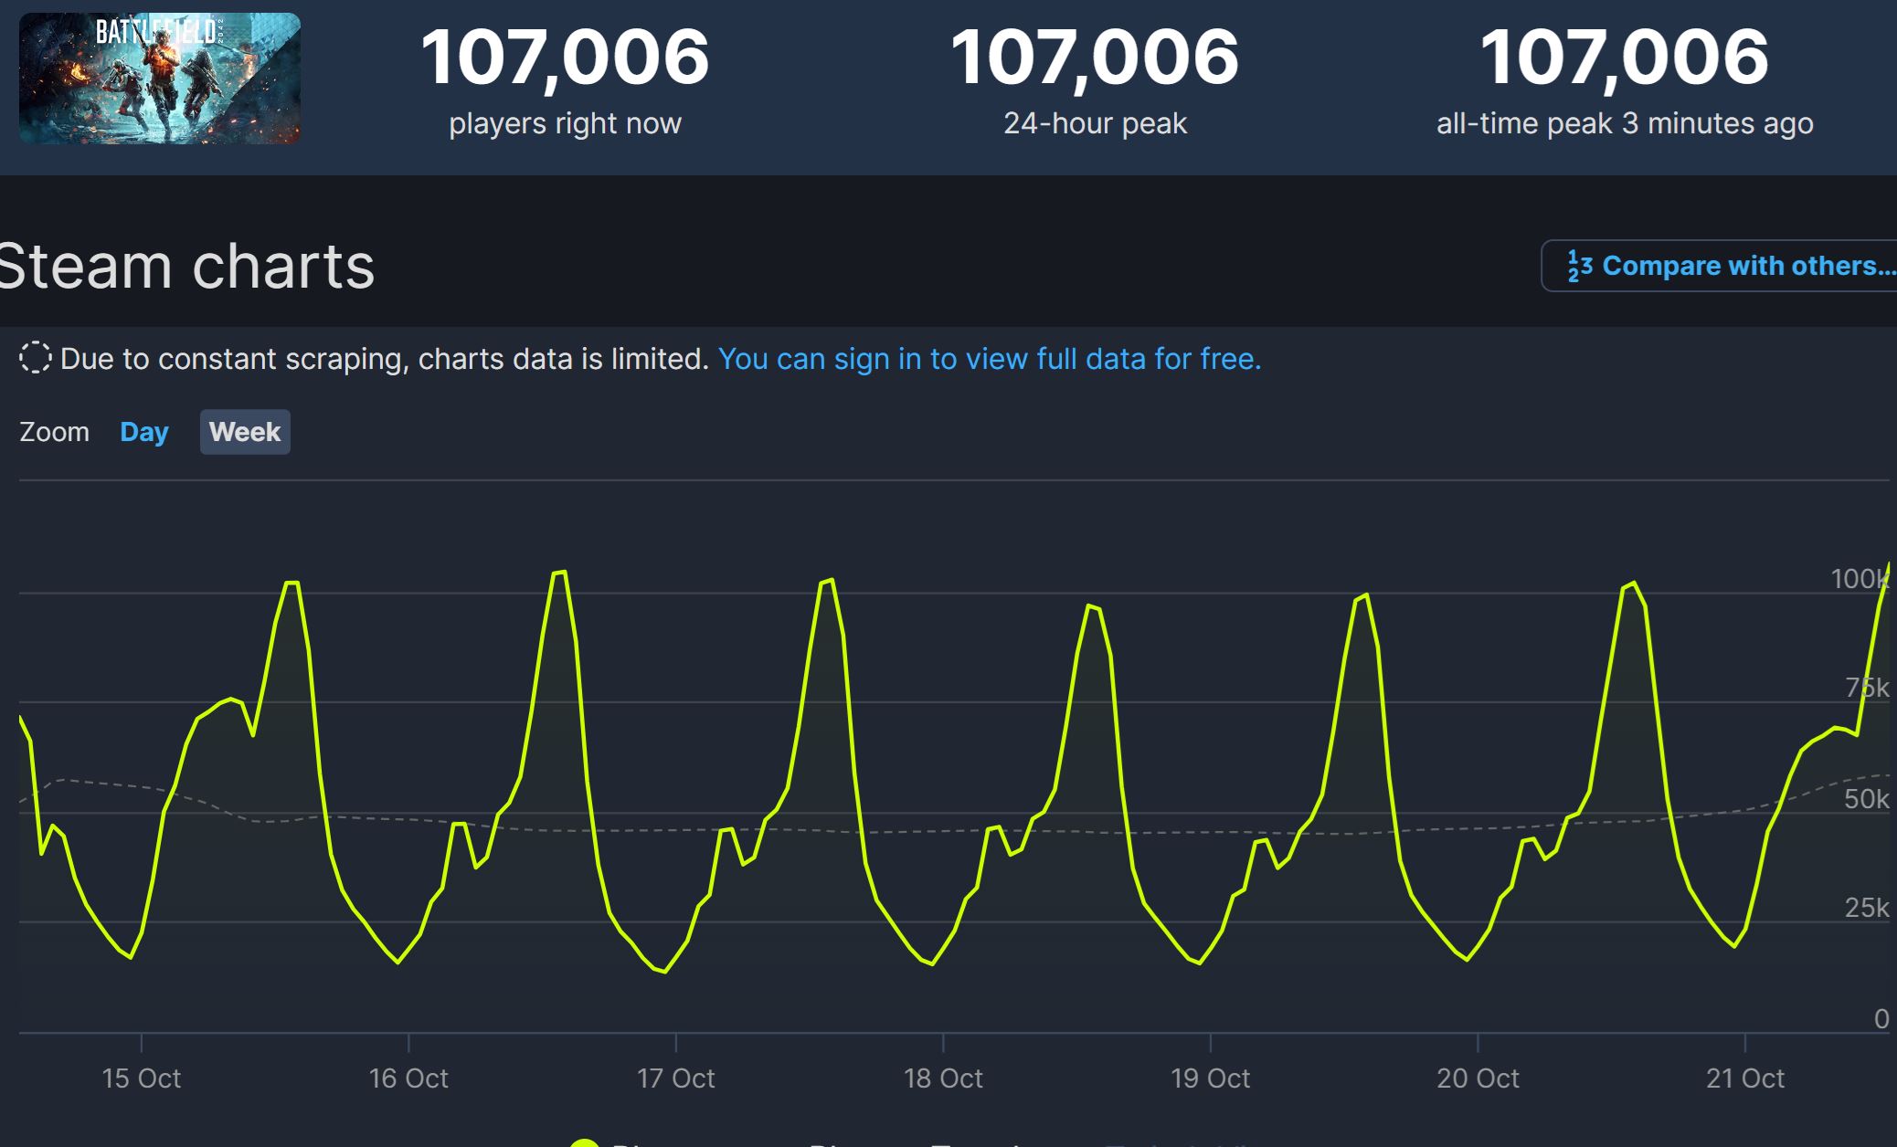Click the '17 Oct' axis label
The width and height of the screenshot is (1897, 1147).
tap(676, 1079)
